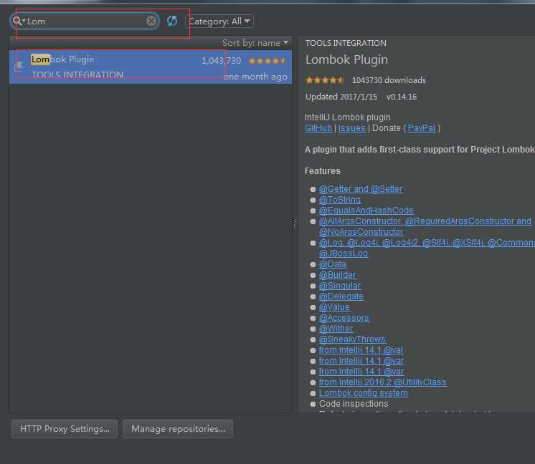Screen dimensions: 535x464
Task: Select the Lombok Plugin list row
Action: pyautogui.click(x=151, y=67)
